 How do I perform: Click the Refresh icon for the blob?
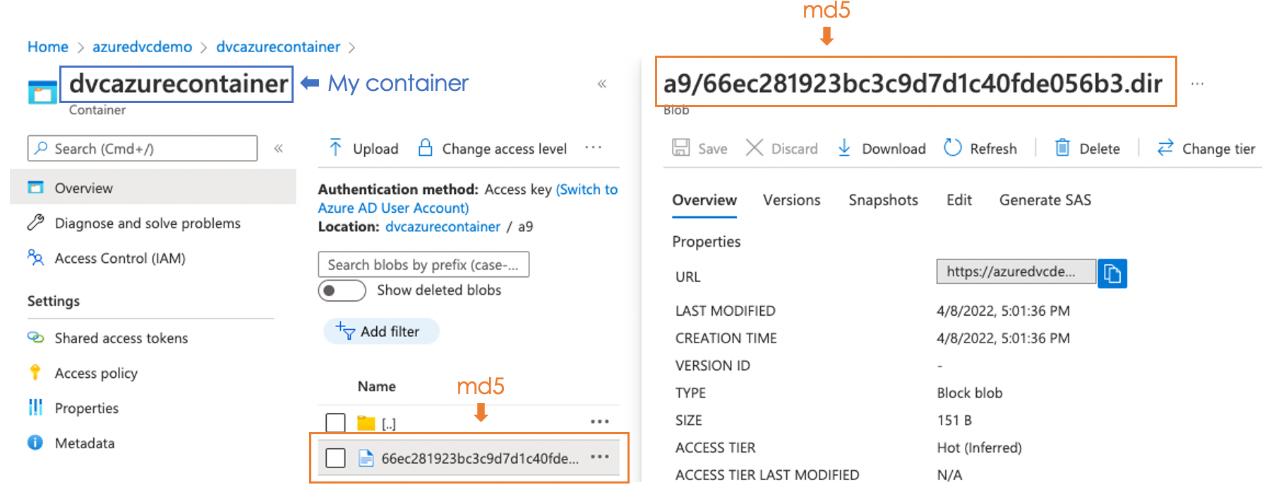click(953, 147)
